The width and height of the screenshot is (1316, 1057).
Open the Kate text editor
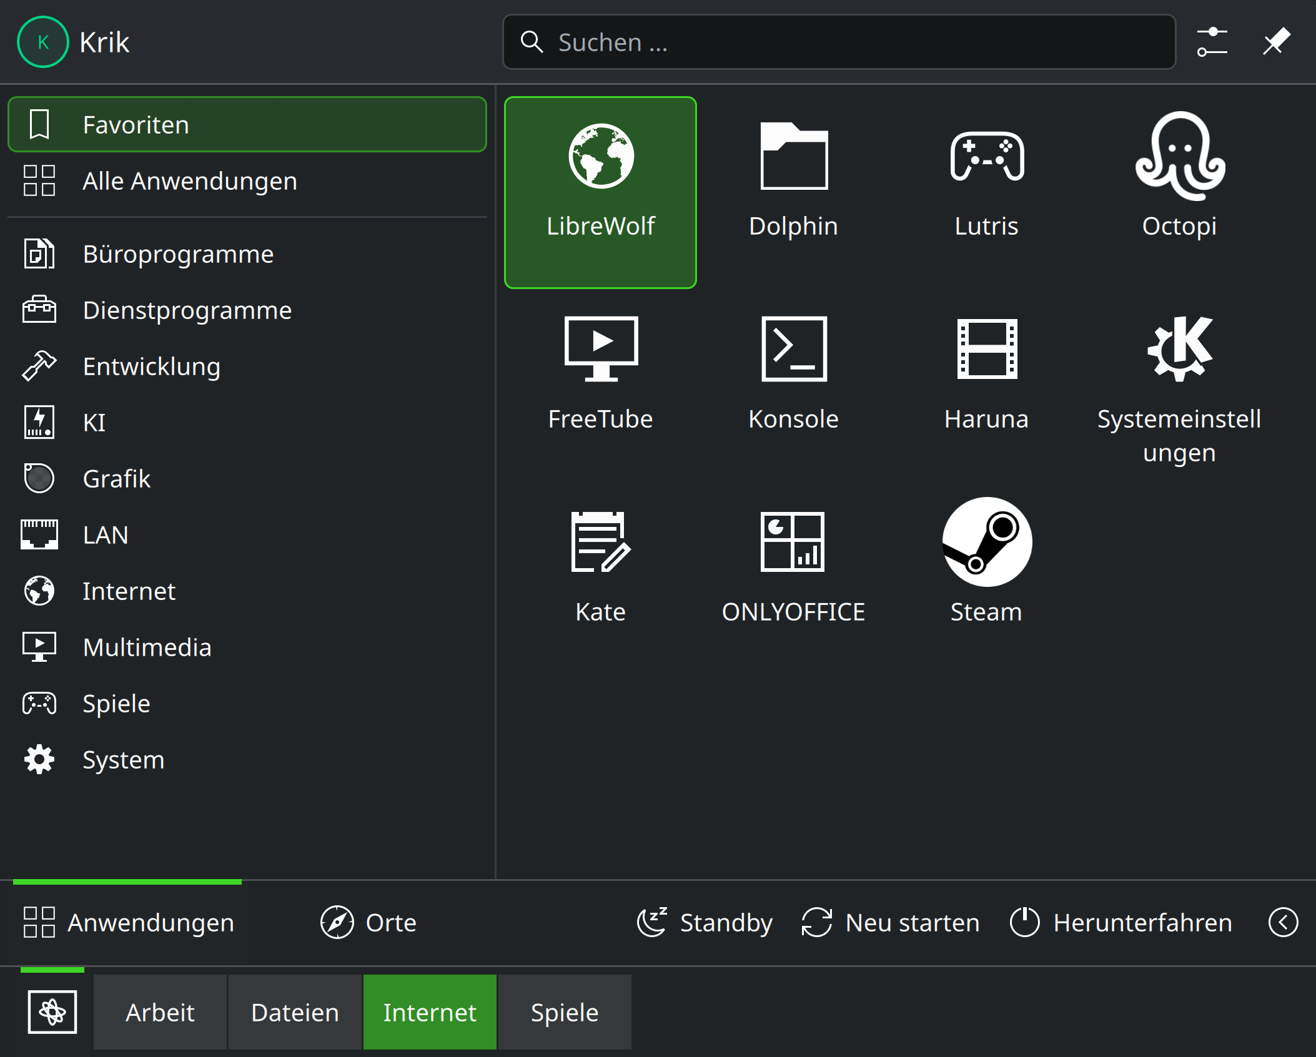[x=600, y=562]
